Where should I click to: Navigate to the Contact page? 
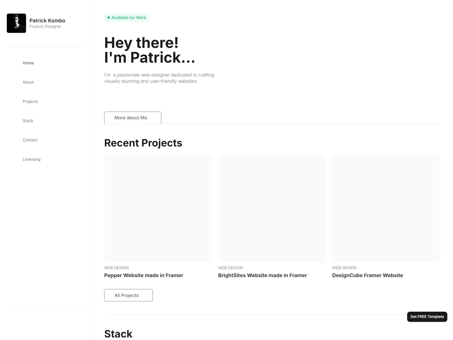point(30,140)
